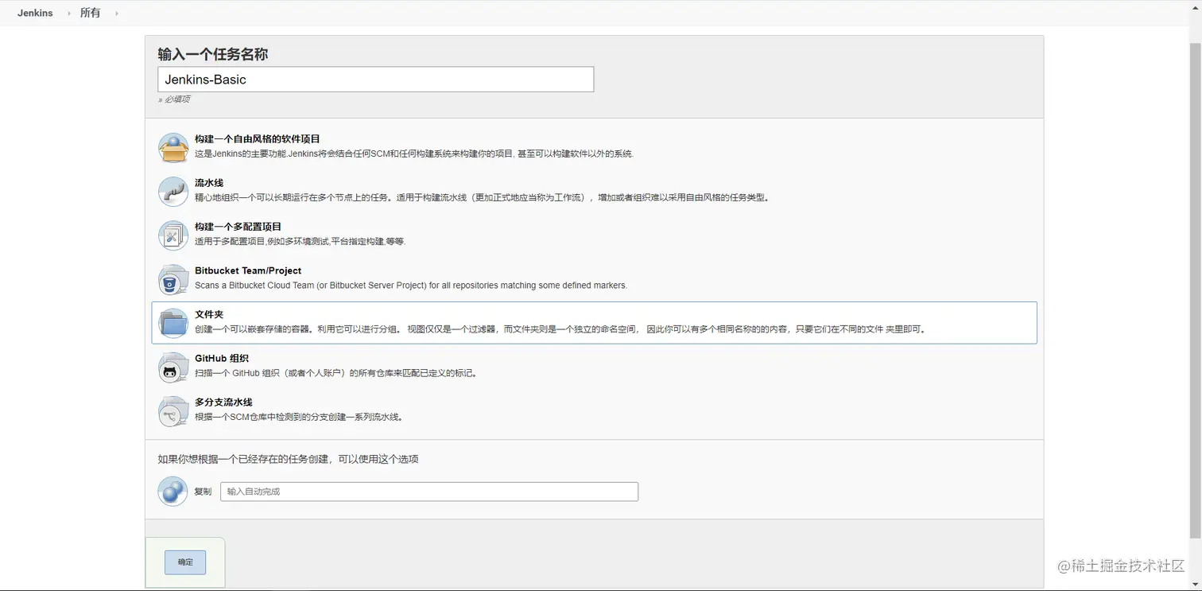Select 构建一个自由风格的软件项目 title
Screen dimensions: 1202x591
pos(258,138)
